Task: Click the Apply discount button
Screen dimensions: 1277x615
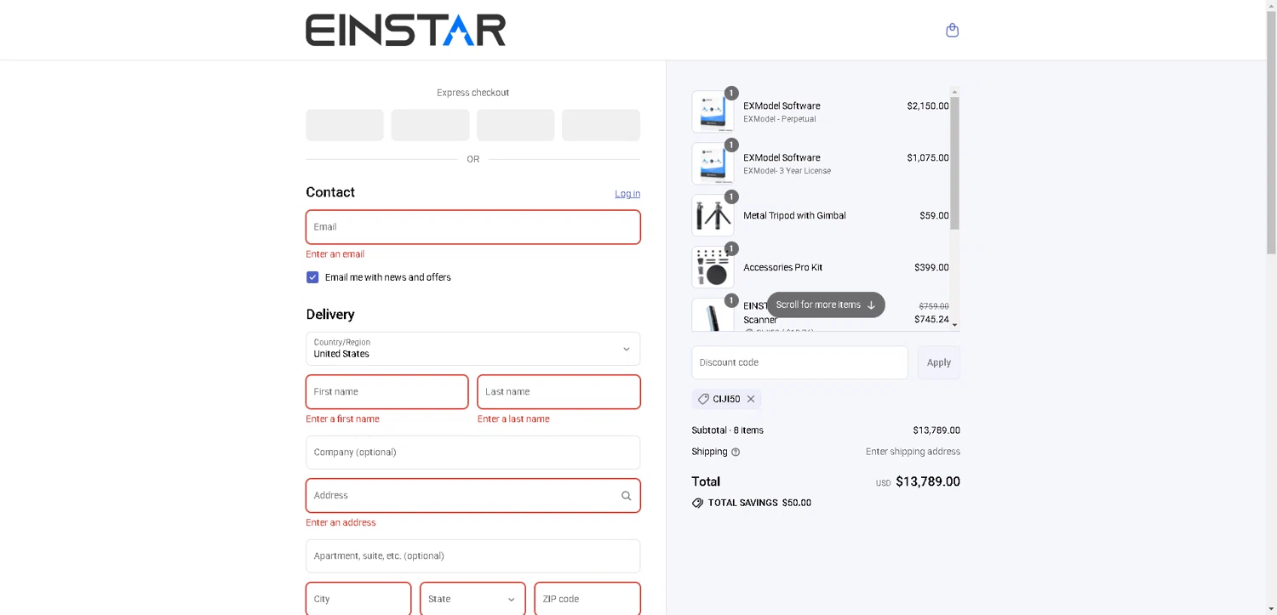Action: 938,362
